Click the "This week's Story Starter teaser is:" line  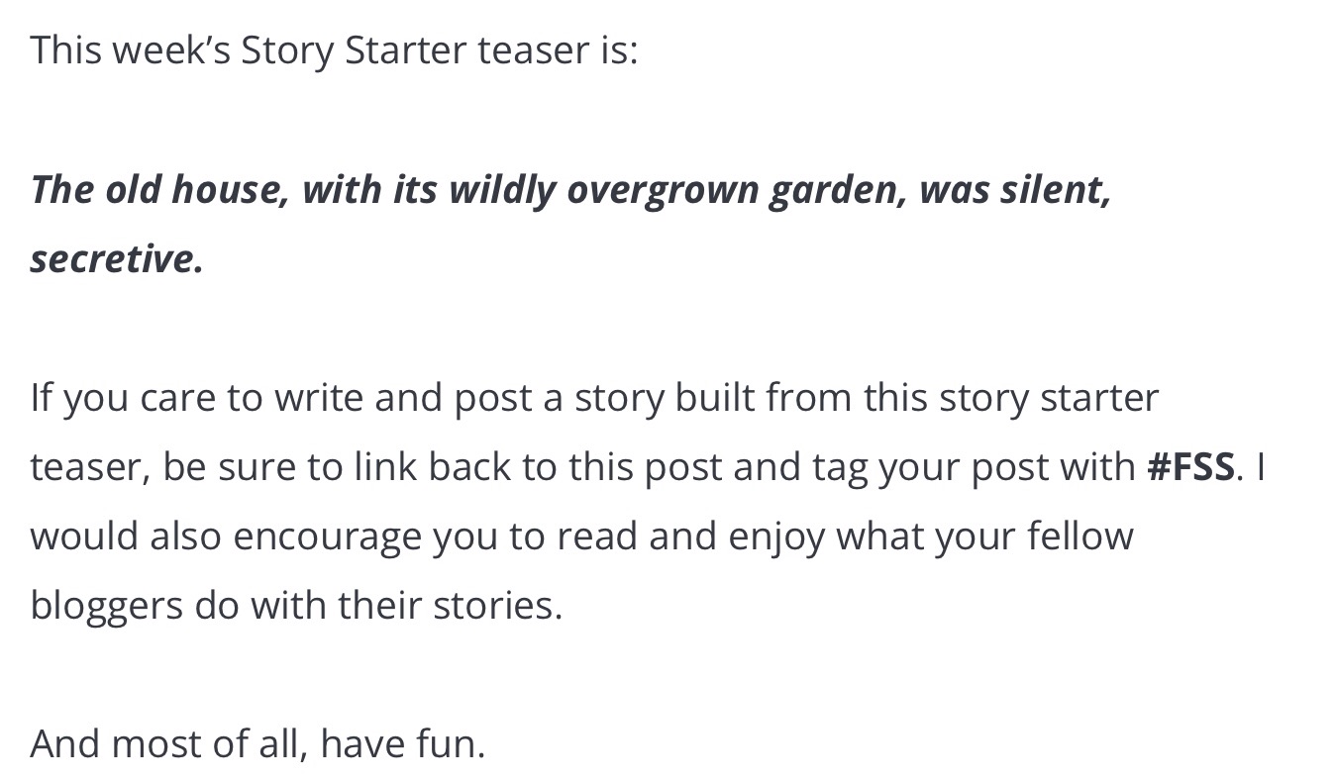point(334,49)
